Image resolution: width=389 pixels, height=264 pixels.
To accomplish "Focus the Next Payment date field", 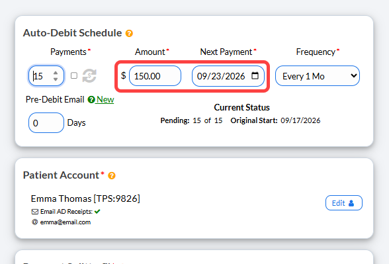I will [x=228, y=76].
